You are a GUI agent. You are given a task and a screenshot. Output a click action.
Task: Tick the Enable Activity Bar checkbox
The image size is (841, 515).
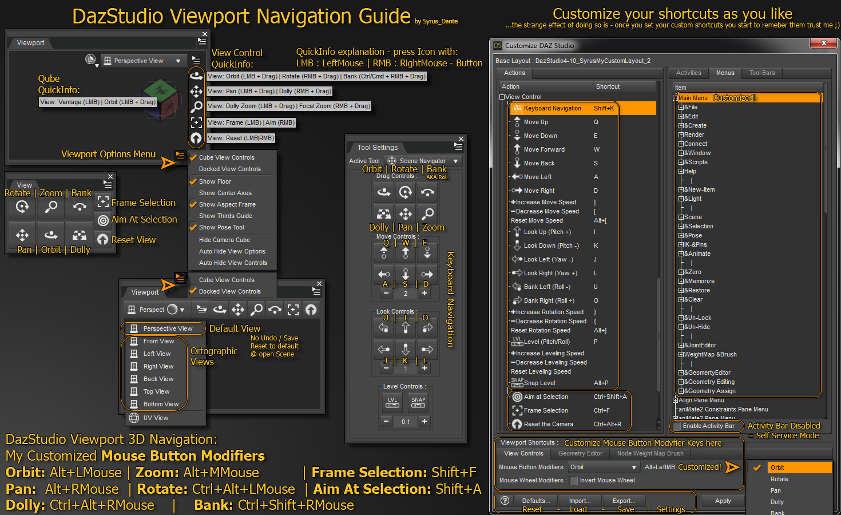pos(677,426)
